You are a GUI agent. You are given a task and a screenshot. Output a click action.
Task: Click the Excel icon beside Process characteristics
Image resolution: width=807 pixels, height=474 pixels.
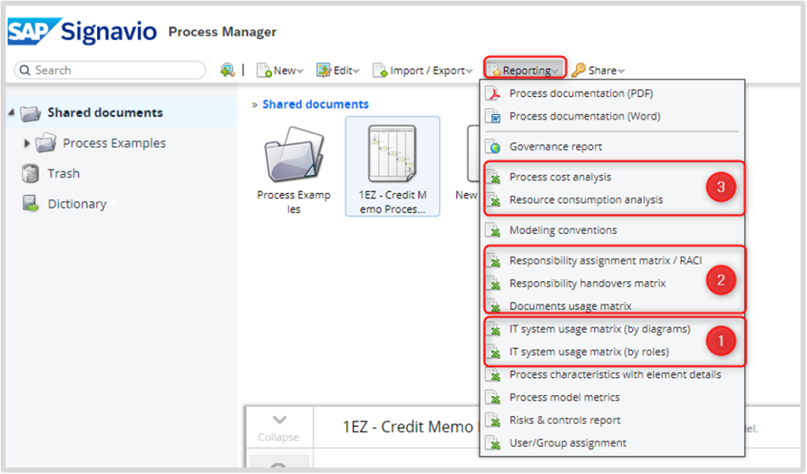[x=493, y=375]
